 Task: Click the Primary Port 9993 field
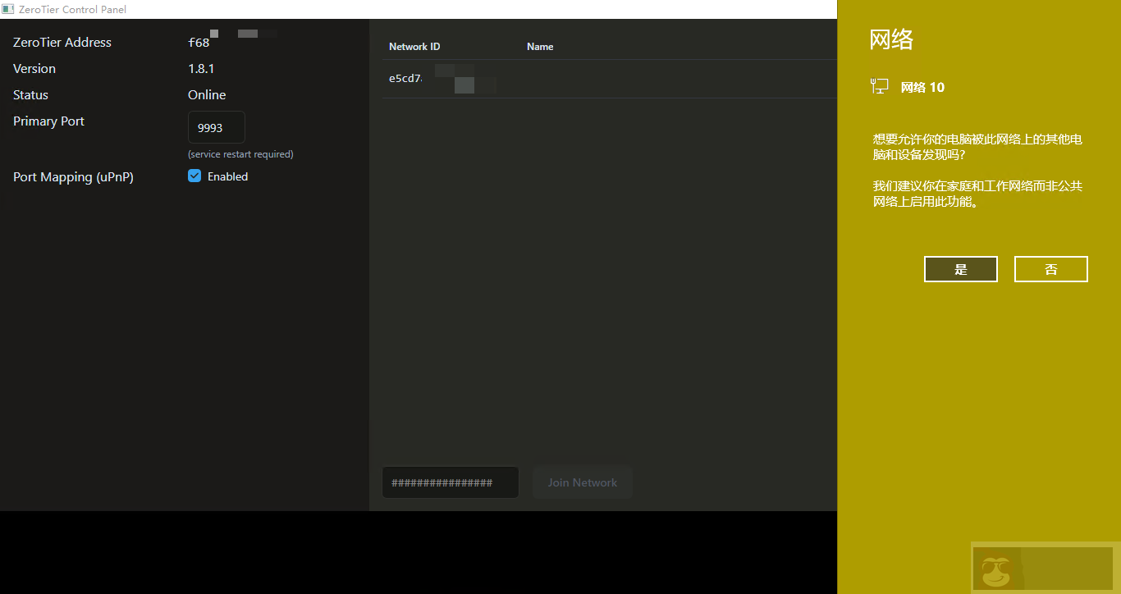pos(217,128)
